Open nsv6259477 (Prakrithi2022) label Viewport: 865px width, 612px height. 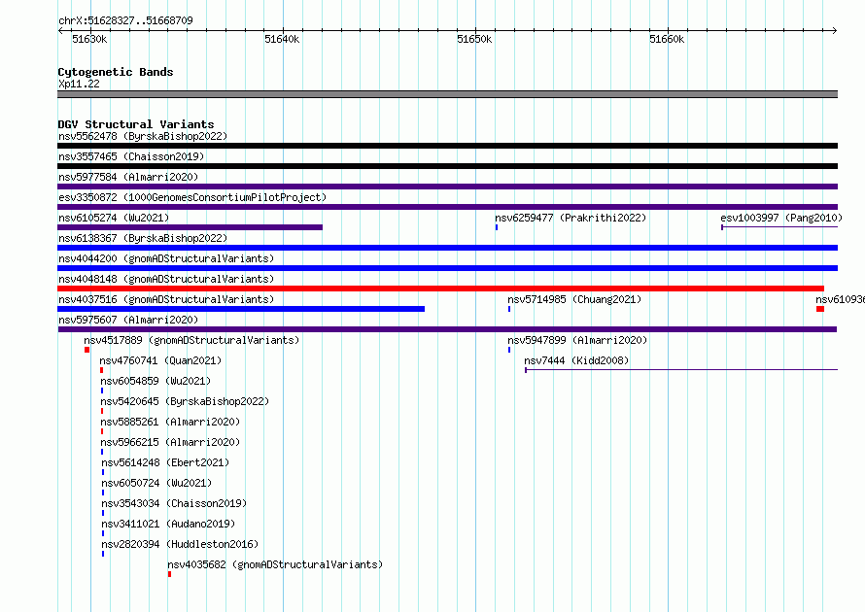(571, 218)
